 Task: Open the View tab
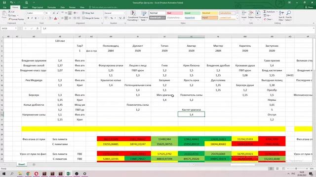pos(82,7)
